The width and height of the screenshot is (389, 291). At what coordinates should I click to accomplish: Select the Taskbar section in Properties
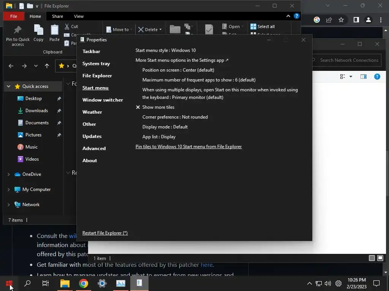click(x=91, y=52)
